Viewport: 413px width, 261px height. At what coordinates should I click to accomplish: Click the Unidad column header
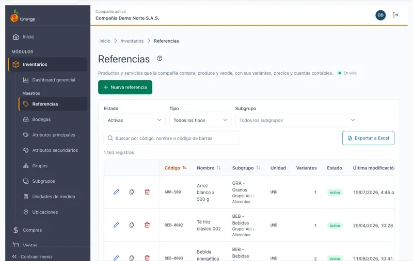[x=278, y=168]
